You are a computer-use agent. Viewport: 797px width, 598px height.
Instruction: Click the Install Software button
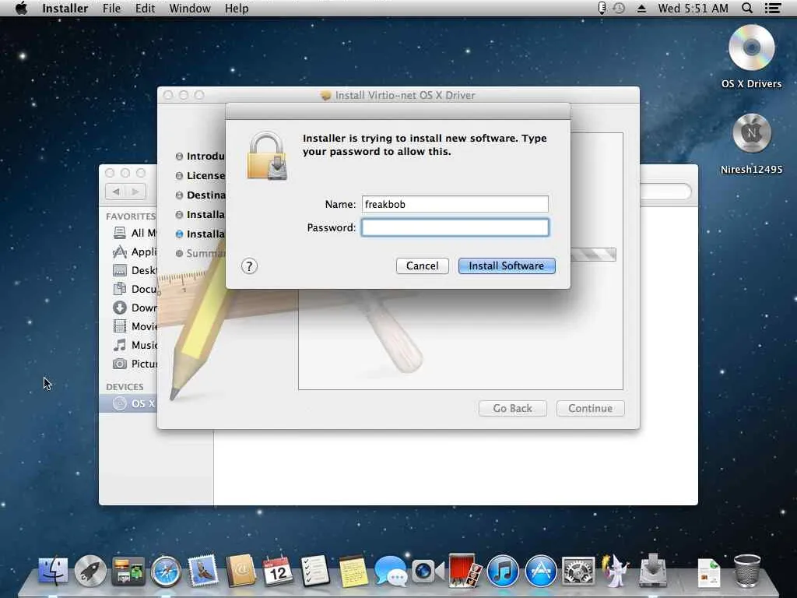[x=506, y=266]
